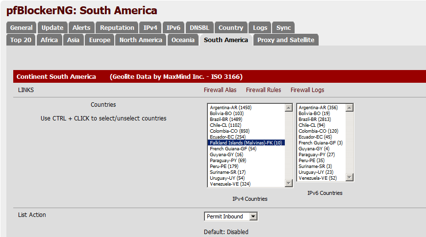
Task: View the Logs tab
Action: (260, 28)
